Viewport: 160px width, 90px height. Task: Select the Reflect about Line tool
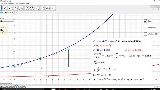(x=42, y=8)
